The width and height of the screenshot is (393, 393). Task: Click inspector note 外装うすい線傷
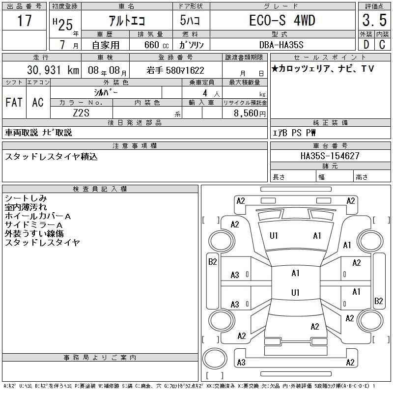pyautogui.click(x=34, y=233)
